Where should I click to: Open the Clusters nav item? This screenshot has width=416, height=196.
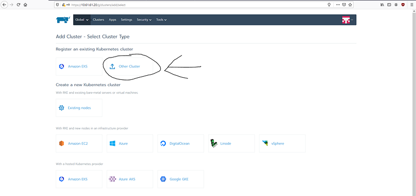[x=98, y=20]
